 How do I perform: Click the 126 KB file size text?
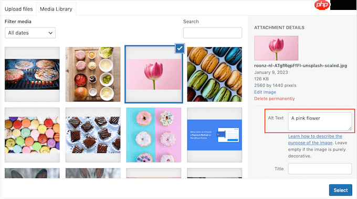pyautogui.click(x=261, y=79)
